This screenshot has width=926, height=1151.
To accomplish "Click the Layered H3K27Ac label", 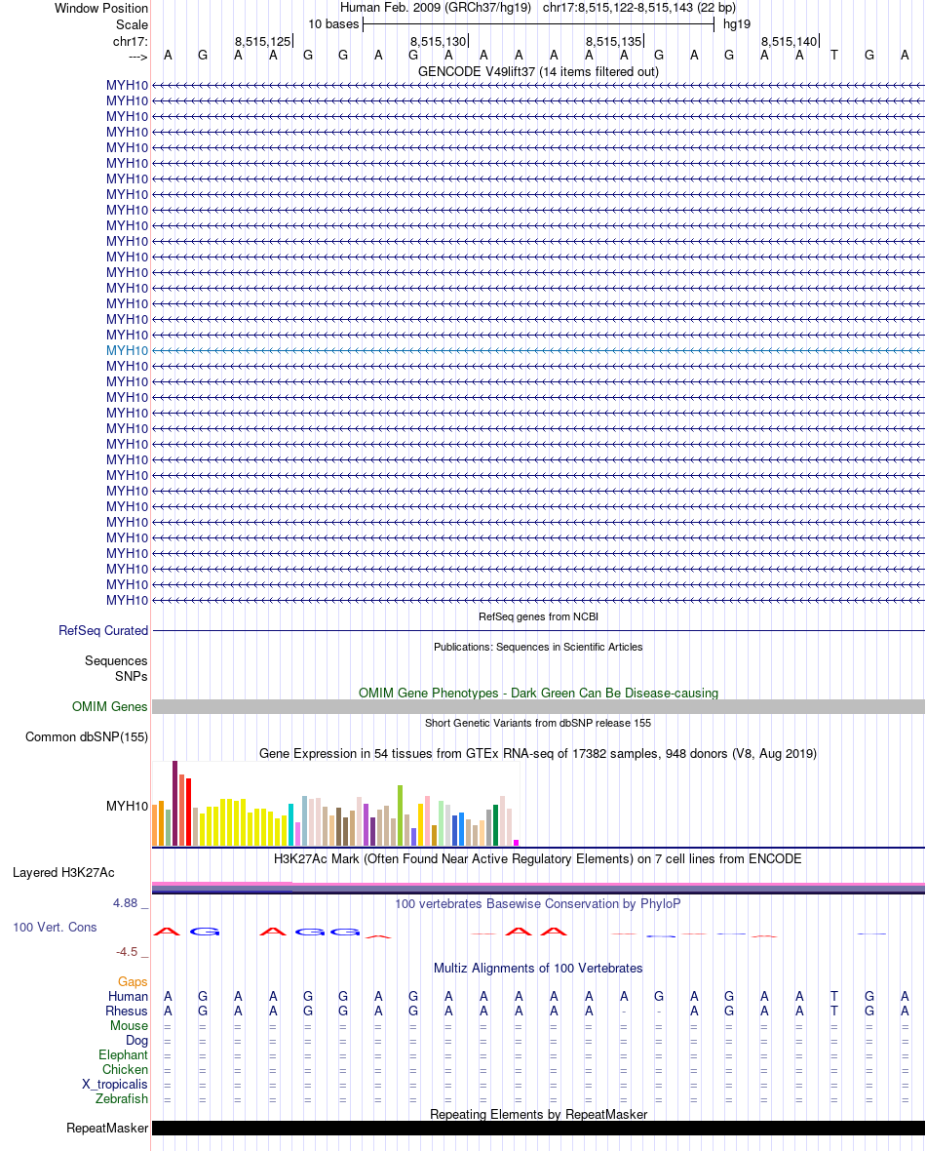I will (63, 873).
